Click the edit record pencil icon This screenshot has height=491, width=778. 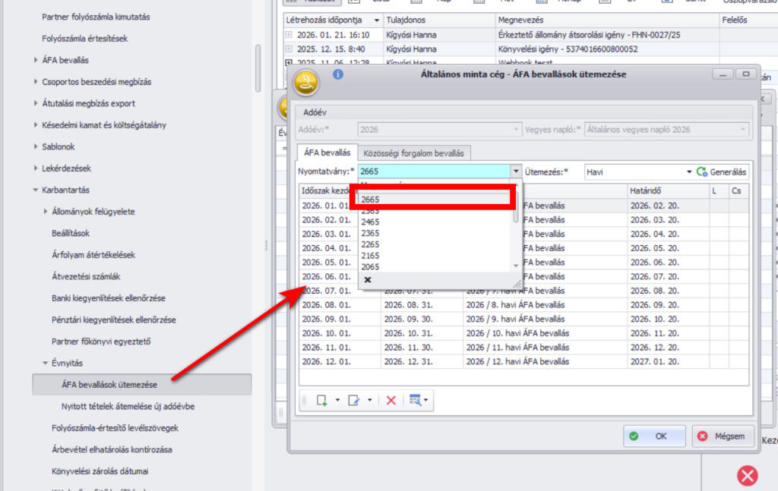click(353, 400)
